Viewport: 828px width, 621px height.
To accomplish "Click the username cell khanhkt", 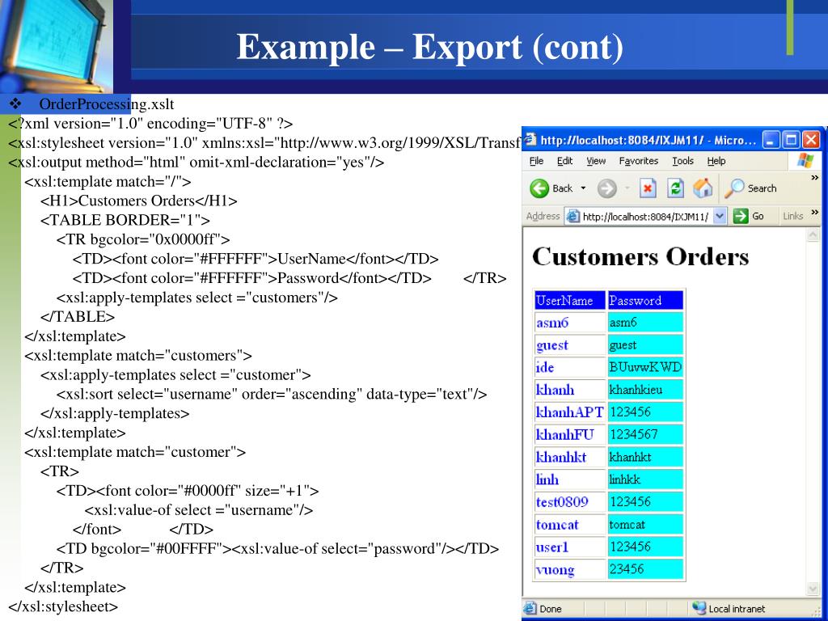I will (x=570, y=457).
